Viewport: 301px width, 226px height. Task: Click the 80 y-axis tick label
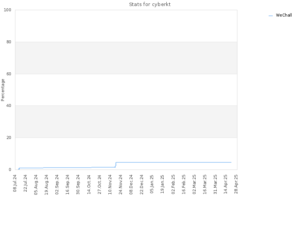point(9,42)
